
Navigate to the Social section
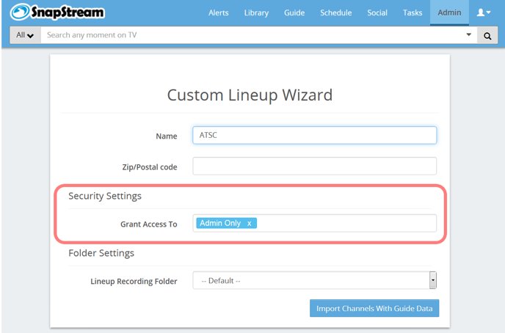coord(377,12)
